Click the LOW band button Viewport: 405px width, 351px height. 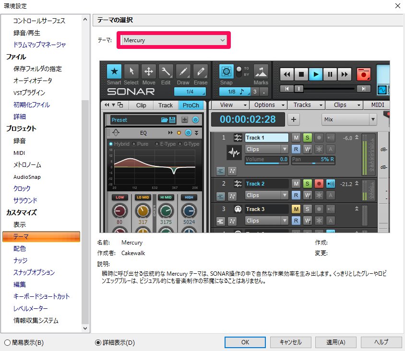(x=120, y=198)
